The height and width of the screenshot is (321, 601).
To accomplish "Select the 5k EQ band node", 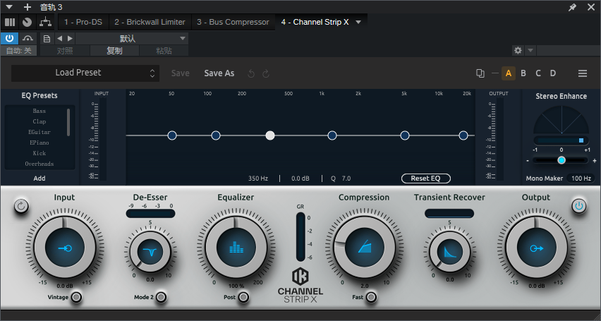I will pos(405,135).
